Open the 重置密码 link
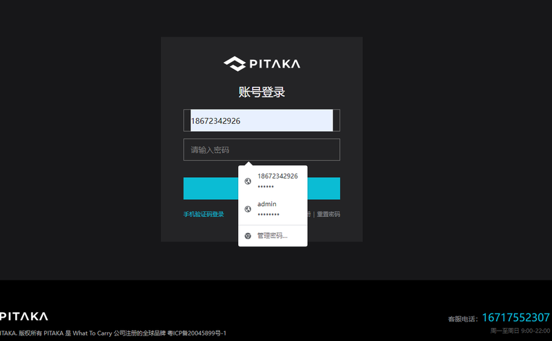The height and width of the screenshot is (341, 552). point(328,214)
